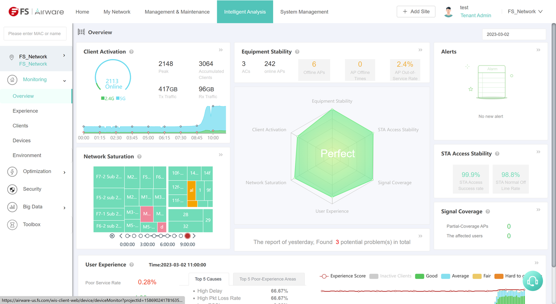
Task: Collapse the Monitoring sidebar section
Action: pyautogui.click(x=65, y=80)
